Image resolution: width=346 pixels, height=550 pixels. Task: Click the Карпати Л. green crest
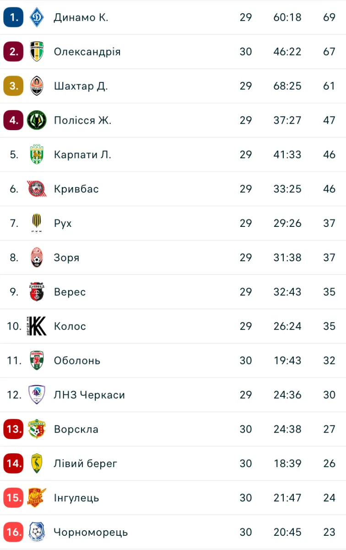37,154
